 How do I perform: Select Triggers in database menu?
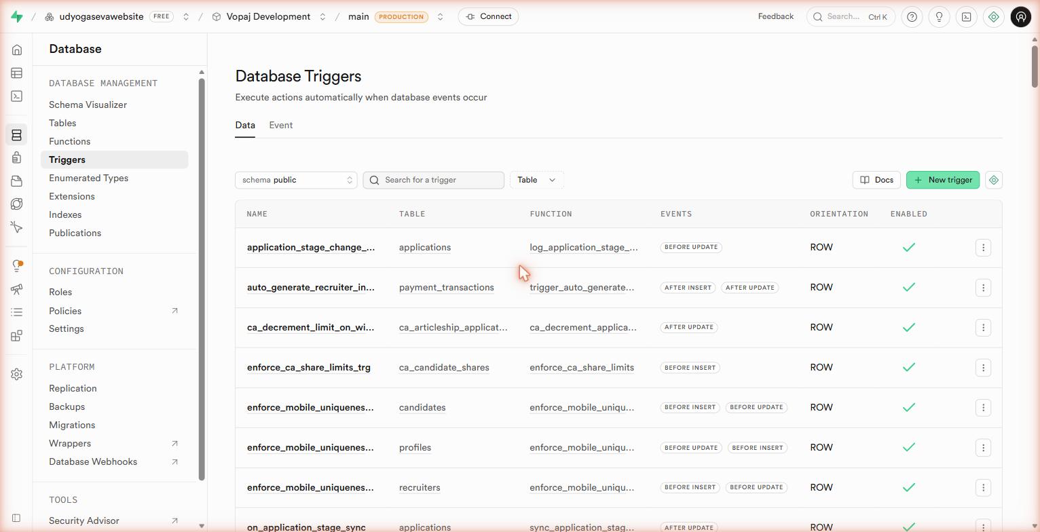pos(114,159)
